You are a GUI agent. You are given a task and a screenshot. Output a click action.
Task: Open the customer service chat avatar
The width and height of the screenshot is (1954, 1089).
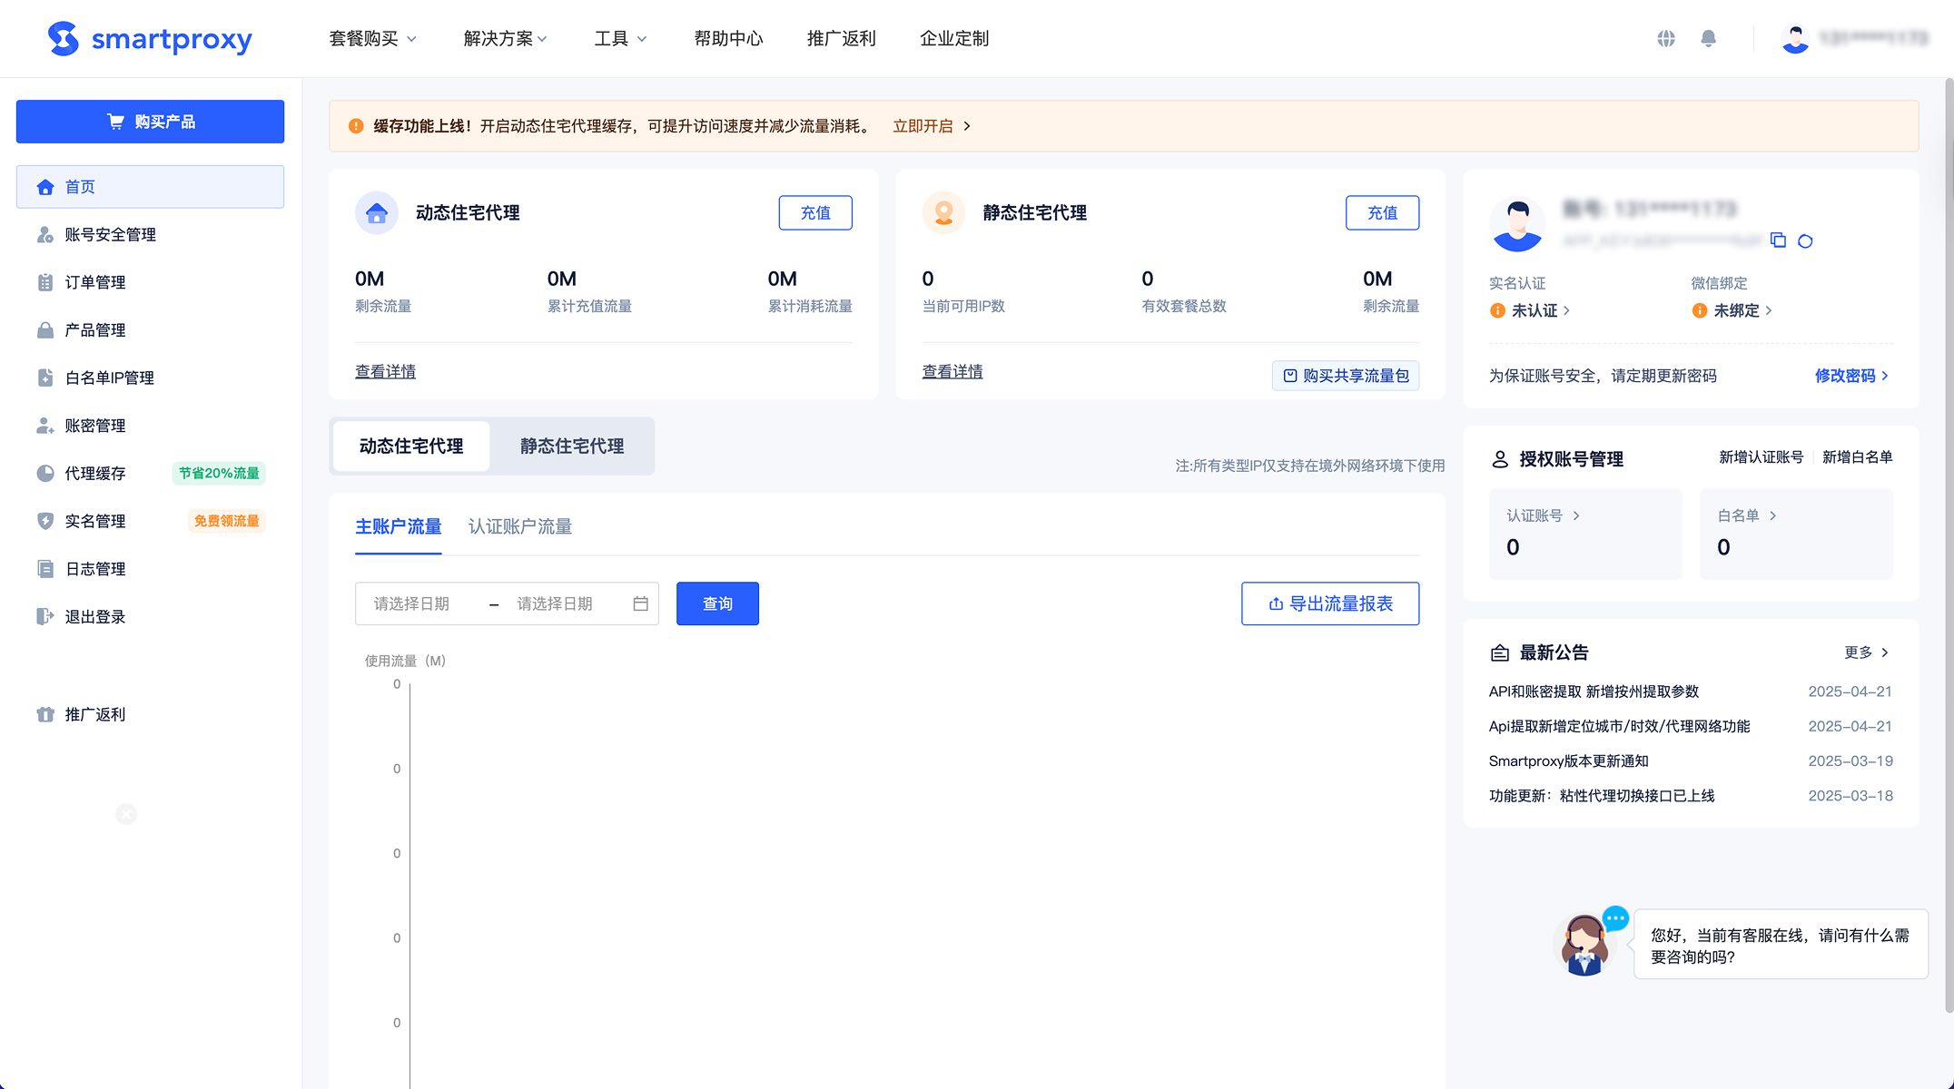click(1584, 946)
